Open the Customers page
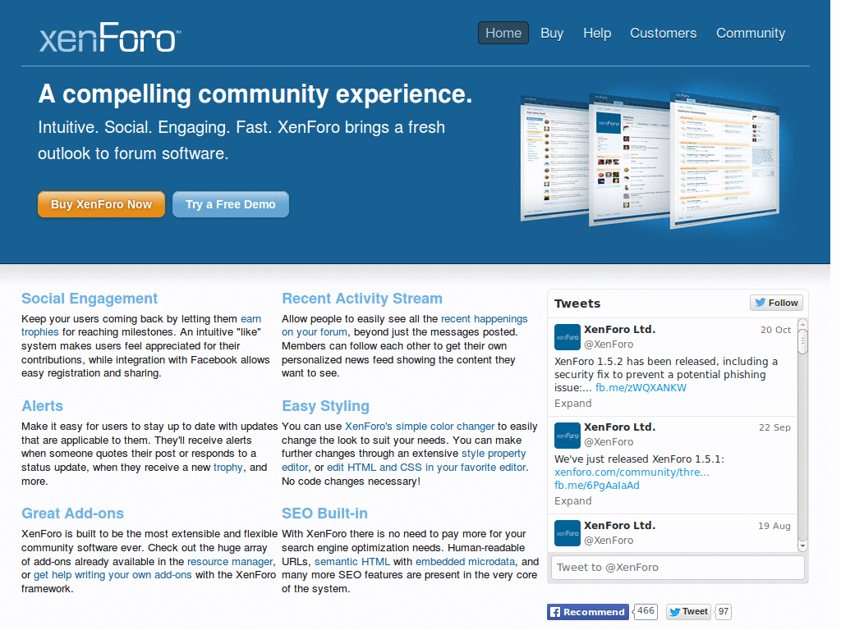The height and width of the screenshot is (630, 841). [663, 33]
